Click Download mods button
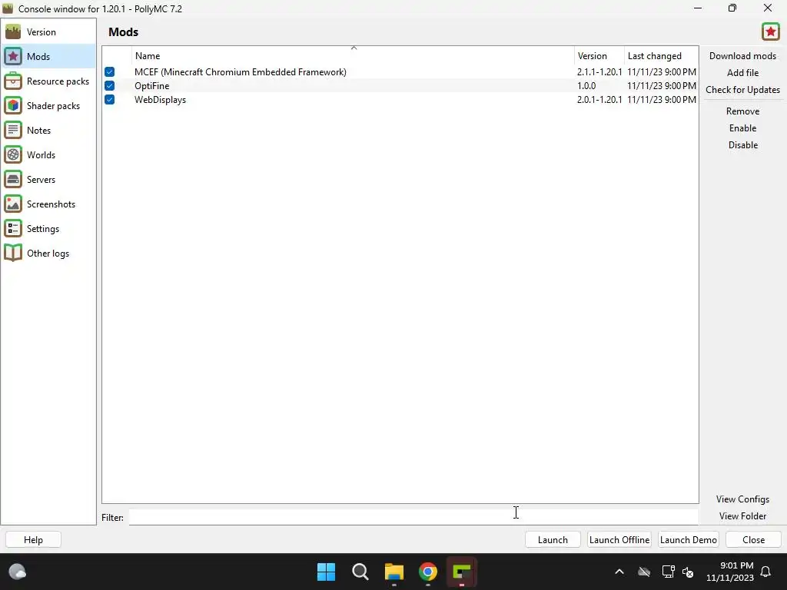The image size is (787, 590). (742, 55)
